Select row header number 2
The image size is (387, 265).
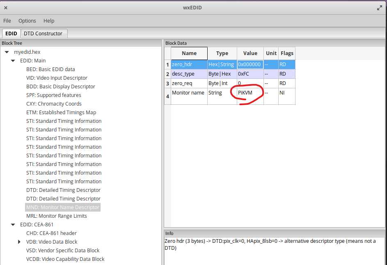tap(167, 74)
